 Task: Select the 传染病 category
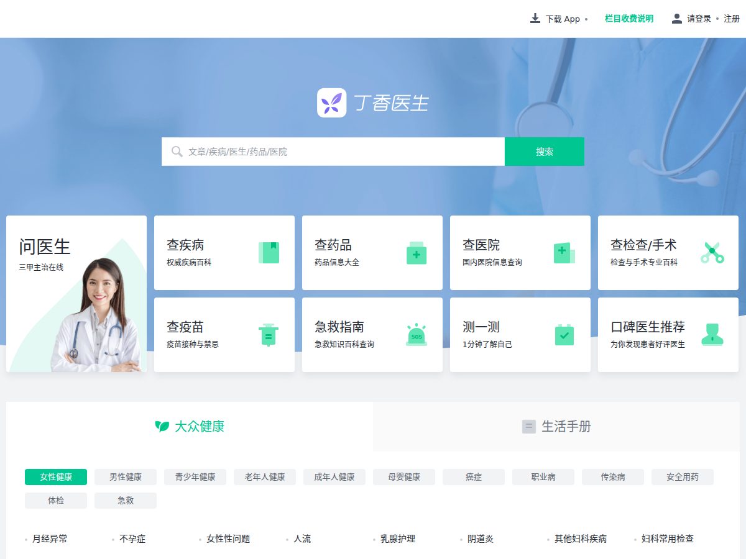613,477
